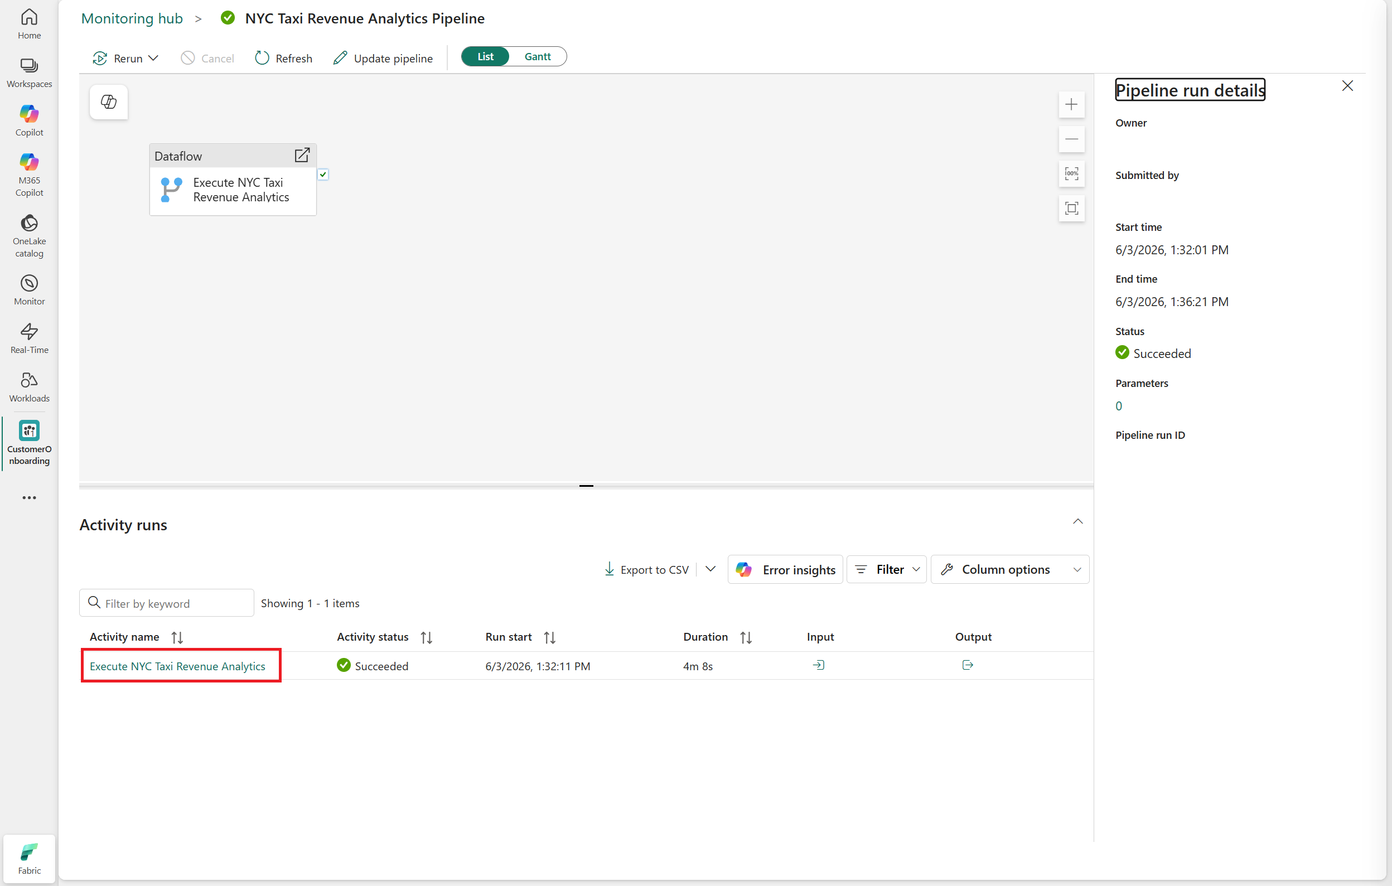Sort by Activity status
1392x886 pixels.
click(x=427, y=637)
